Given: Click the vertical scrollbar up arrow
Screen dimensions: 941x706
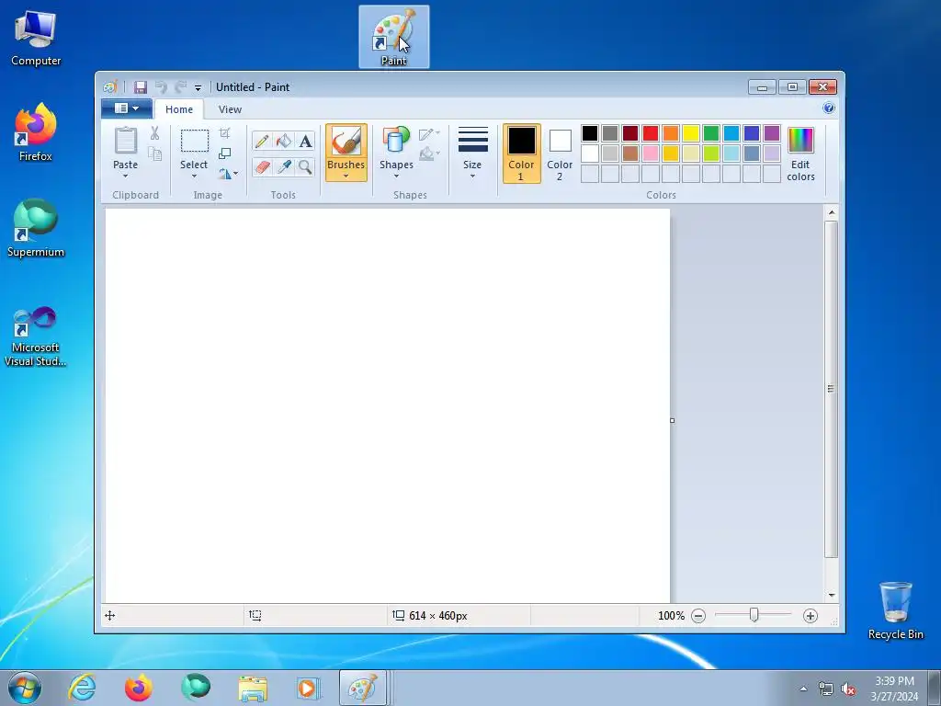Looking at the screenshot, I should point(831,212).
